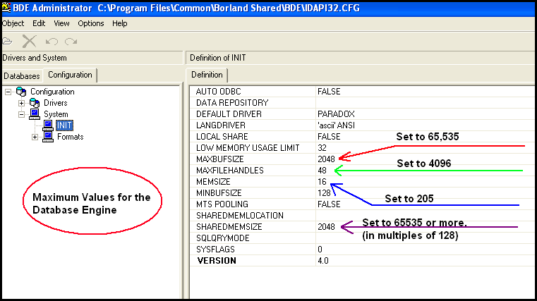
Task: Click the Open toolbar icon
Action: coord(7,41)
